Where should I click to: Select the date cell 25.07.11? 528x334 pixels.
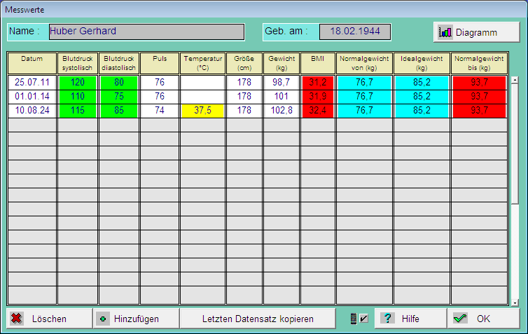click(32, 83)
